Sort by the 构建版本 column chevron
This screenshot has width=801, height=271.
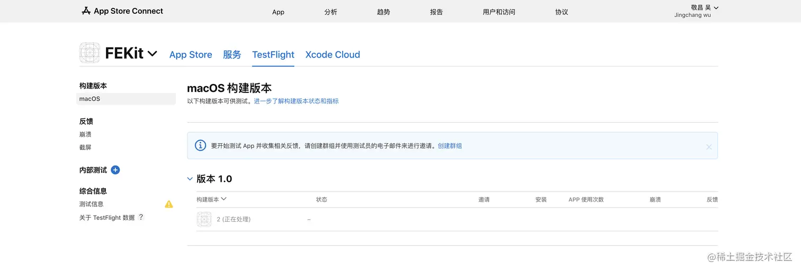tap(224, 199)
